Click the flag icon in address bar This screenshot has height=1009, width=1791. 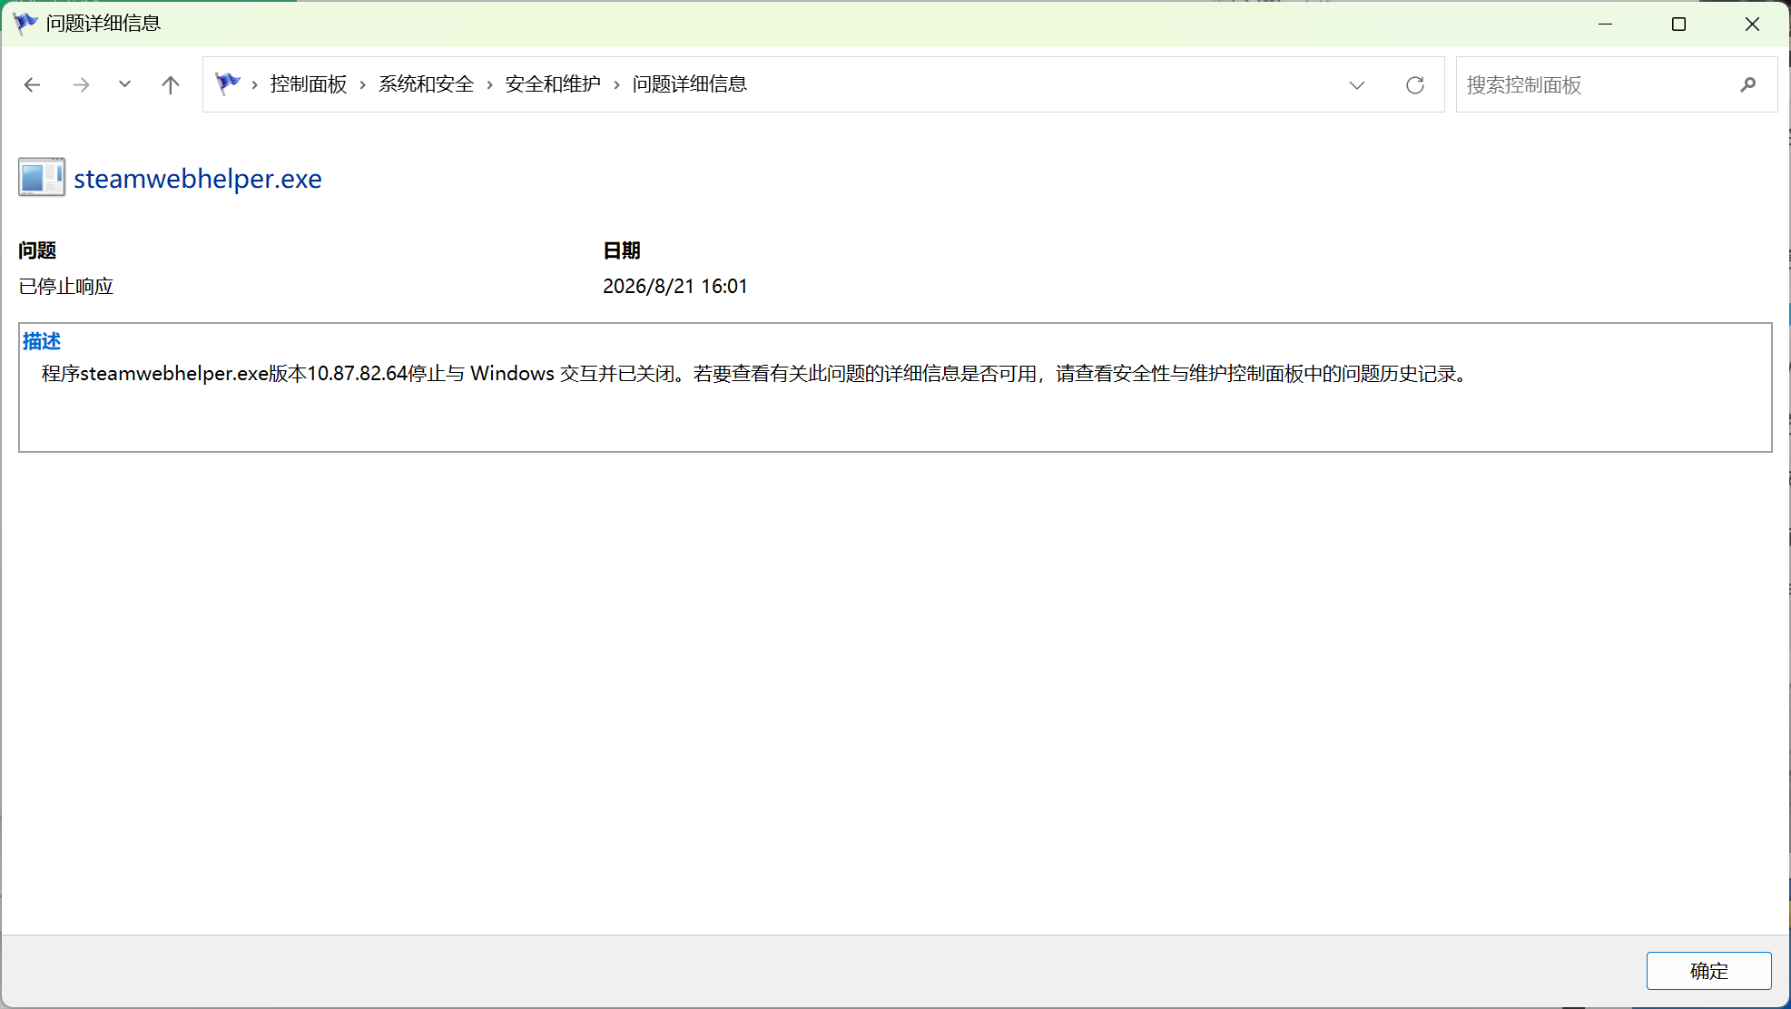click(227, 83)
